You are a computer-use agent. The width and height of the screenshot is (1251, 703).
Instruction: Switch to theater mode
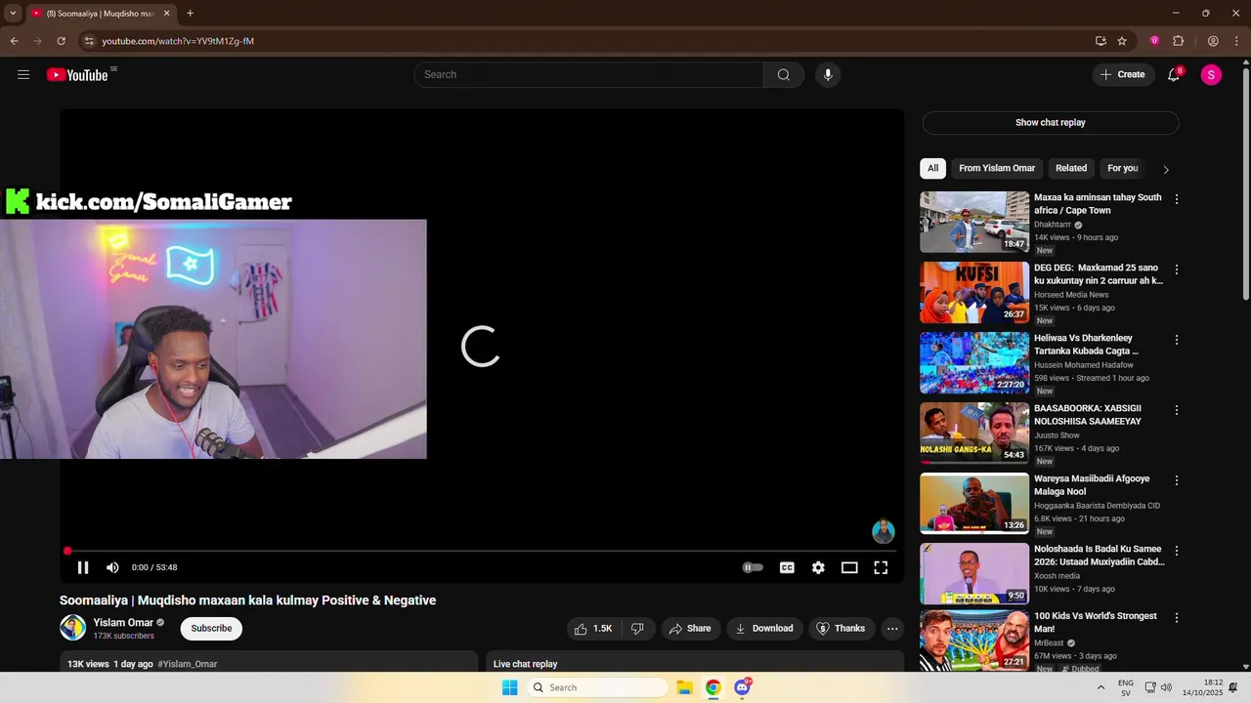[x=849, y=567]
